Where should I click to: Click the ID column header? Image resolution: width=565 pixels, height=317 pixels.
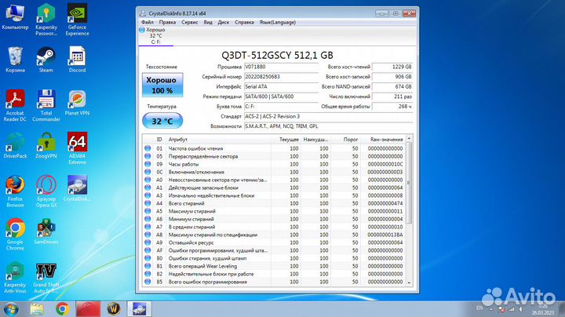pyautogui.click(x=159, y=140)
